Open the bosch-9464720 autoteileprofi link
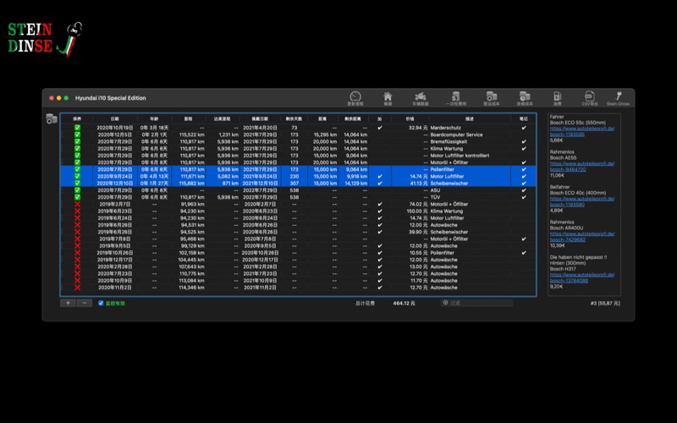This screenshot has height=423, width=677. click(581, 166)
